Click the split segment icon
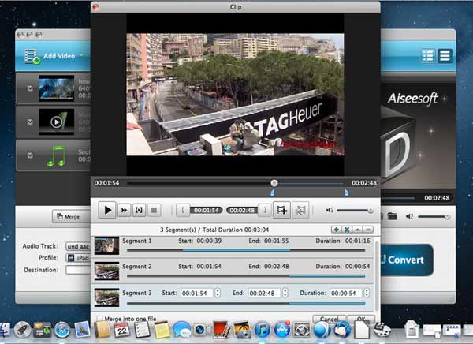This screenshot has width=473, height=344. 300,210
